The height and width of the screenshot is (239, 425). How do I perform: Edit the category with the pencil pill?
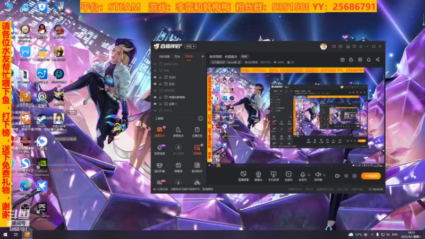(x=226, y=62)
